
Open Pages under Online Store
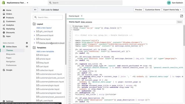tap(9, 58)
